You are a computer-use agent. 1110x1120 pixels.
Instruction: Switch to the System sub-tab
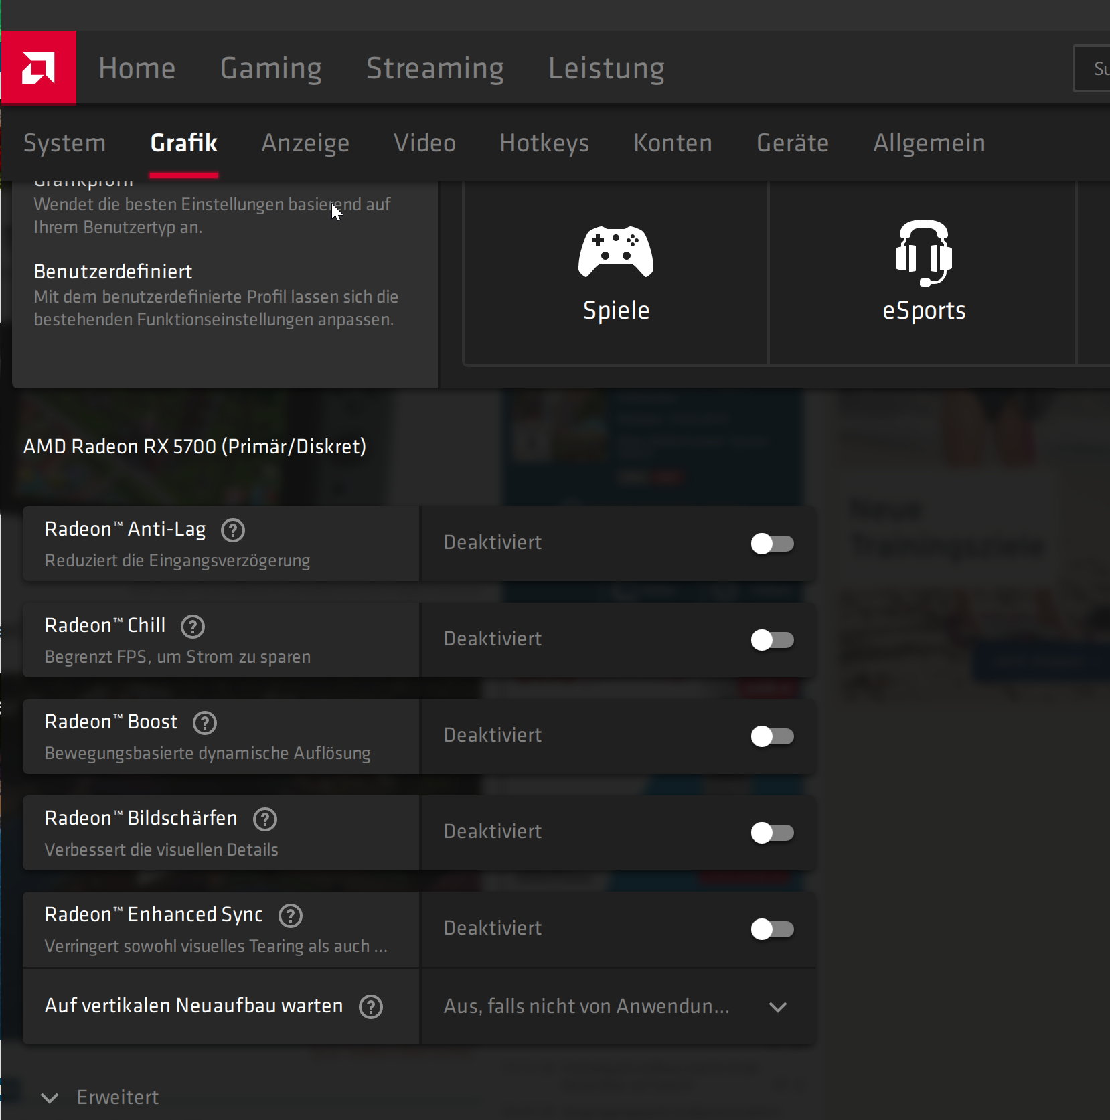click(x=65, y=143)
